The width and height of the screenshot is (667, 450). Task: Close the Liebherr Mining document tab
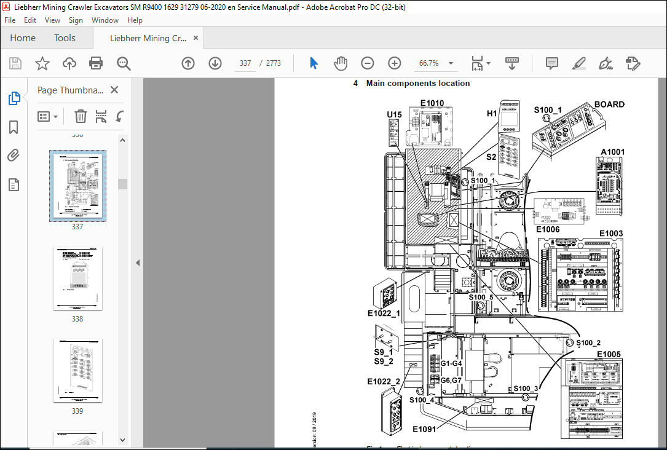click(x=195, y=38)
